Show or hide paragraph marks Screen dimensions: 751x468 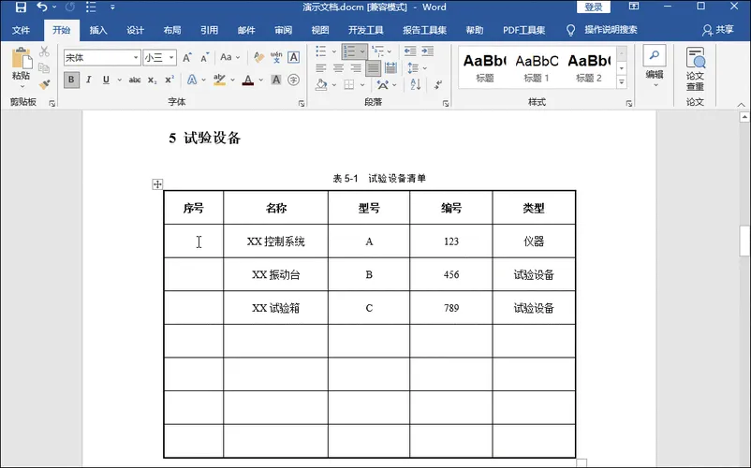(x=438, y=84)
